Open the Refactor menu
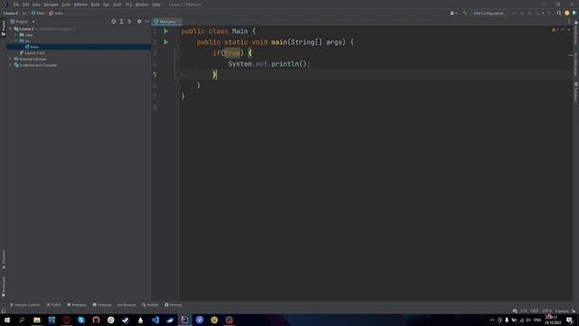The height and width of the screenshot is (326, 579). (81, 5)
